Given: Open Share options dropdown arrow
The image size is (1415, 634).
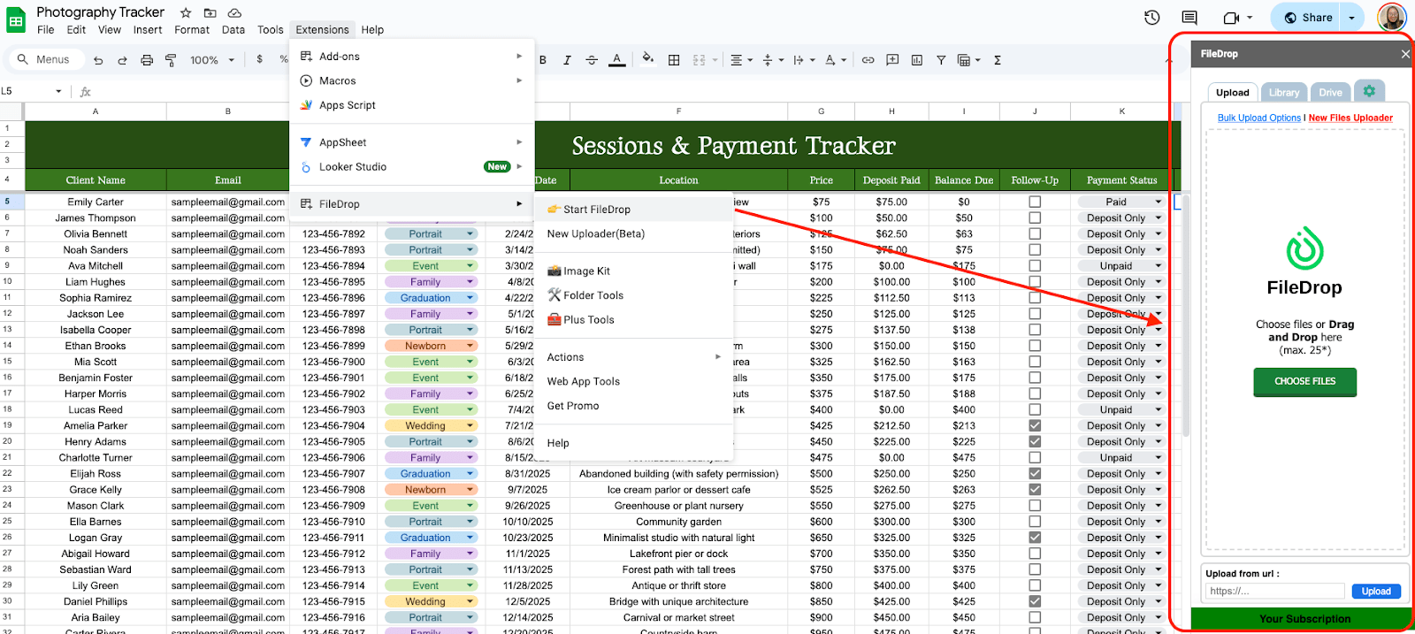Looking at the screenshot, I should click(1351, 18).
